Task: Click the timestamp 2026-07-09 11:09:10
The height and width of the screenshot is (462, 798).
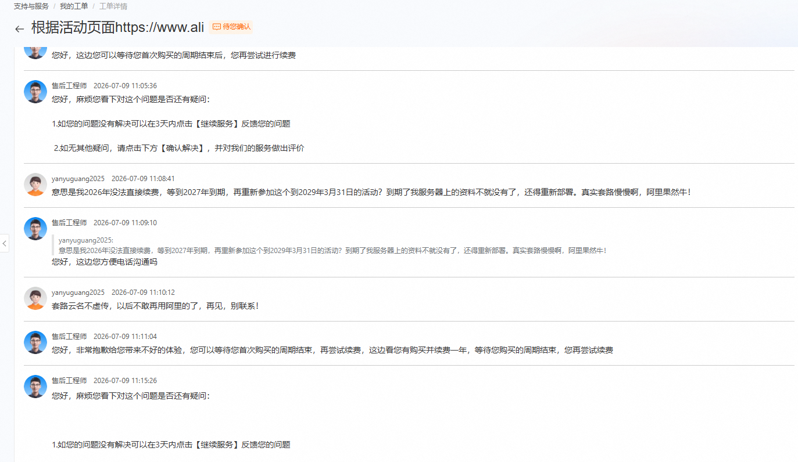Action: coord(125,223)
